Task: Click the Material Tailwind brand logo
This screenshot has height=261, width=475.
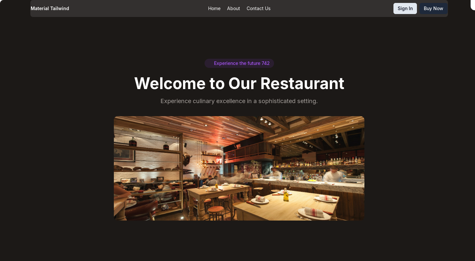Action: click(x=50, y=8)
